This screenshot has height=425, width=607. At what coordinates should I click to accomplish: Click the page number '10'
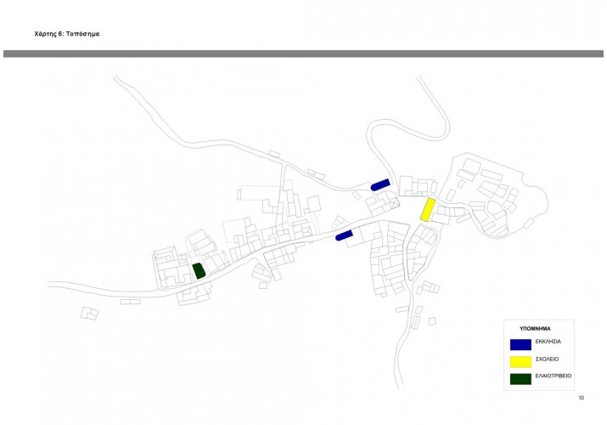(581, 398)
